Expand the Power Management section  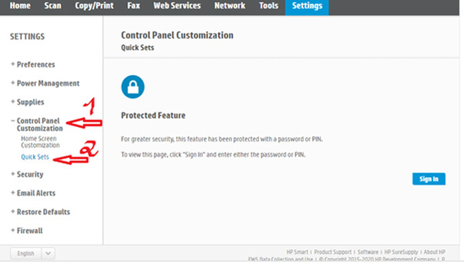[x=45, y=83]
